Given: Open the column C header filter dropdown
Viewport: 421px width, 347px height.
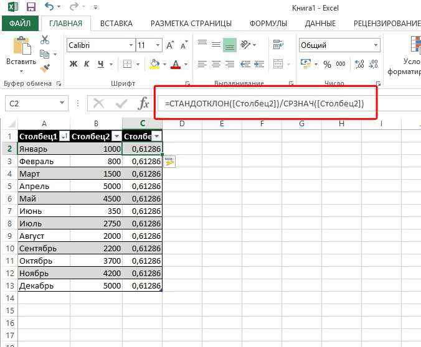Looking at the screenshot, I should click(156, 136).
